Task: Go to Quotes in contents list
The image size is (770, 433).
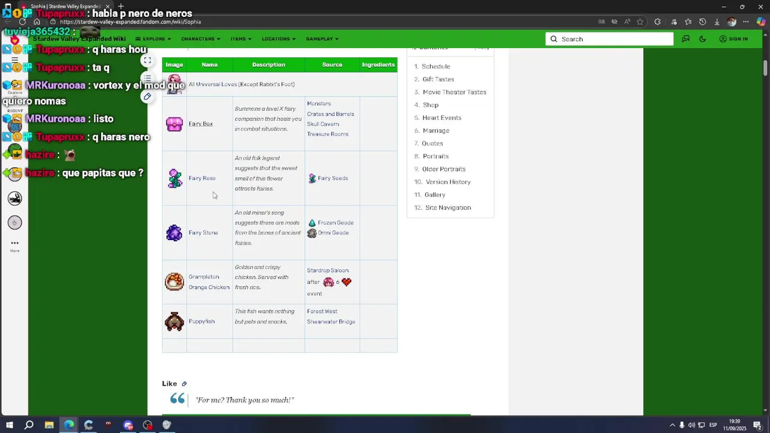Action: pos(433,144)
